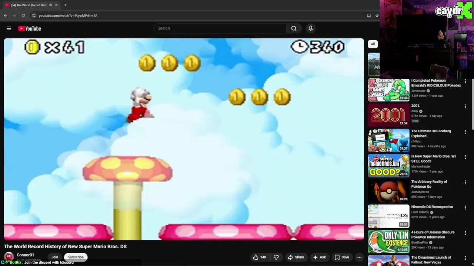
Task: Reload the page with the refresh icon
Action: tap(23, 16)
